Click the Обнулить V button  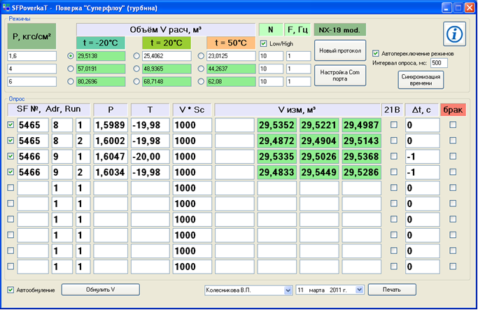(x=101, y=290)
